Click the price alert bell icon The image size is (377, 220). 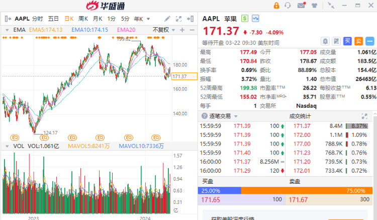(325, 41)
